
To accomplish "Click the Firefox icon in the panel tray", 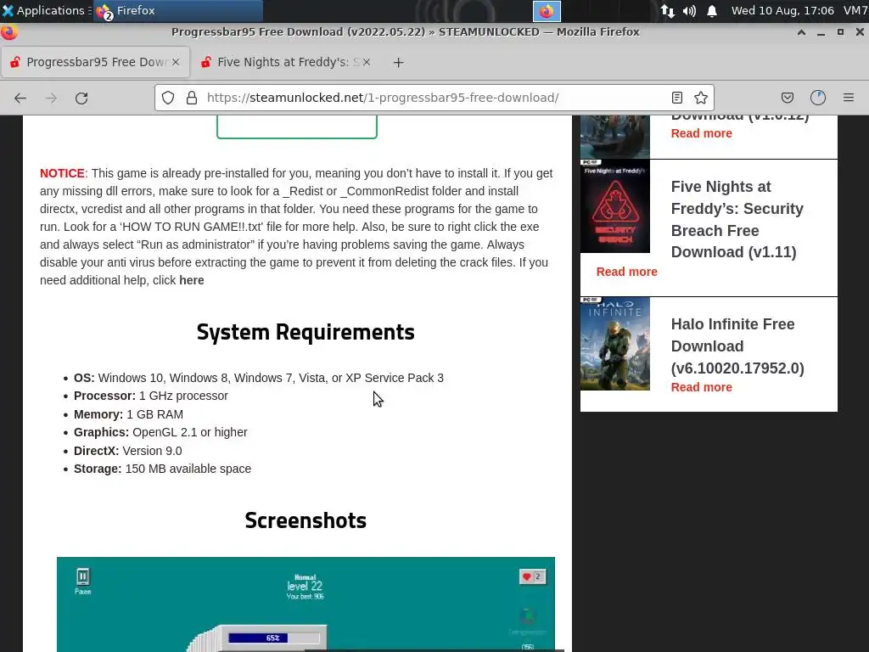I will pos(547,11).
